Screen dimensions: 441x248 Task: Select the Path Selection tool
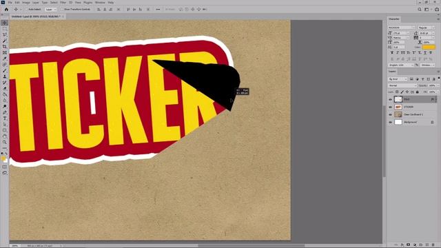[x=5, y=124]
